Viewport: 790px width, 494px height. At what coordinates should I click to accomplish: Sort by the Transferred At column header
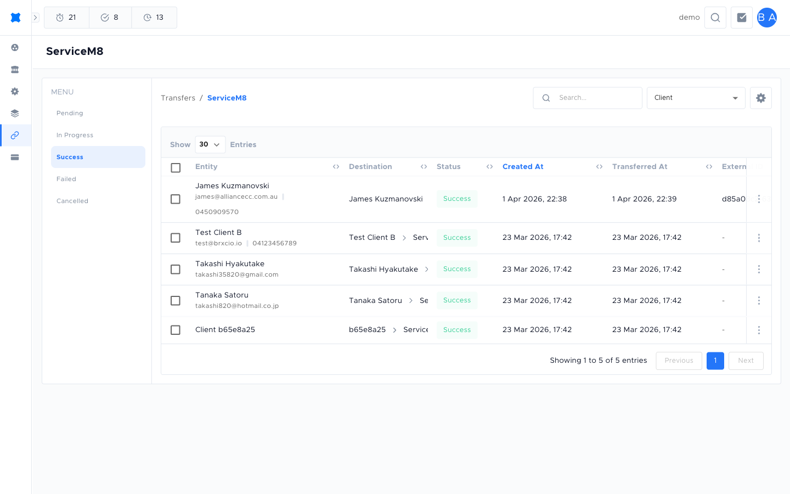pyautogui.click(x=640, y=167)
